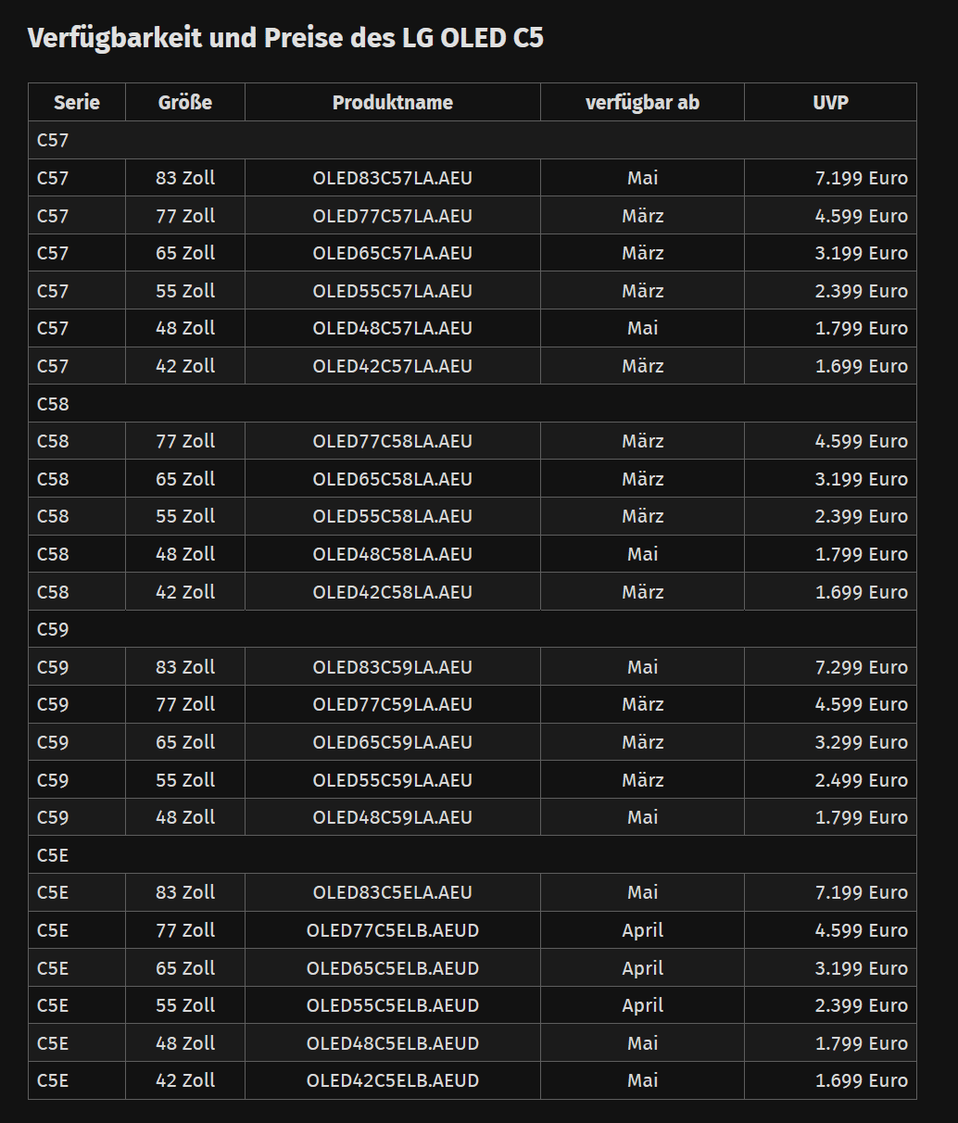This screenshot has height=1123, width=958.
Task: Click the UVP for OLED65C58LA.AEU
Action: click(862, 479)
